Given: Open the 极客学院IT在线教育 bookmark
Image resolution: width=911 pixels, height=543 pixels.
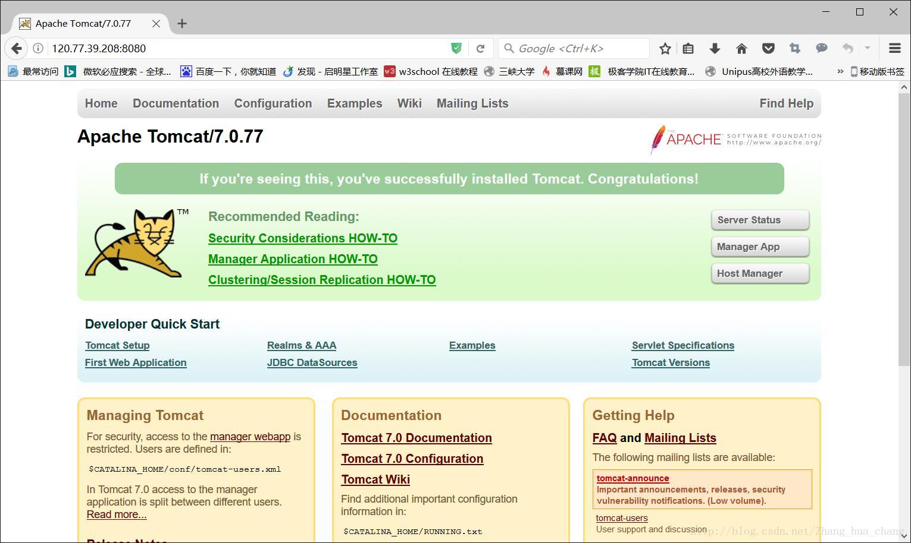Looking at the screenshot, I should pos(641,71).
